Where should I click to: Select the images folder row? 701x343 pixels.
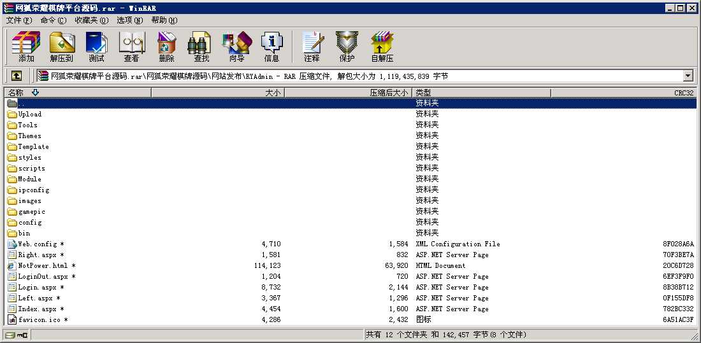[x=350, y=200]
